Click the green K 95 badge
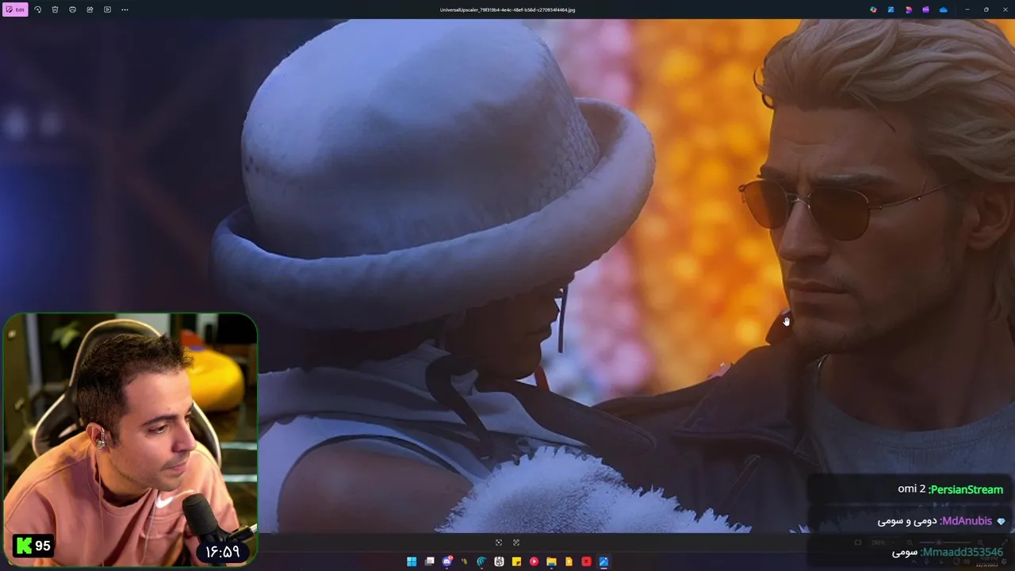This screenshot has width=1015, height=571. (x=33, y=546)
